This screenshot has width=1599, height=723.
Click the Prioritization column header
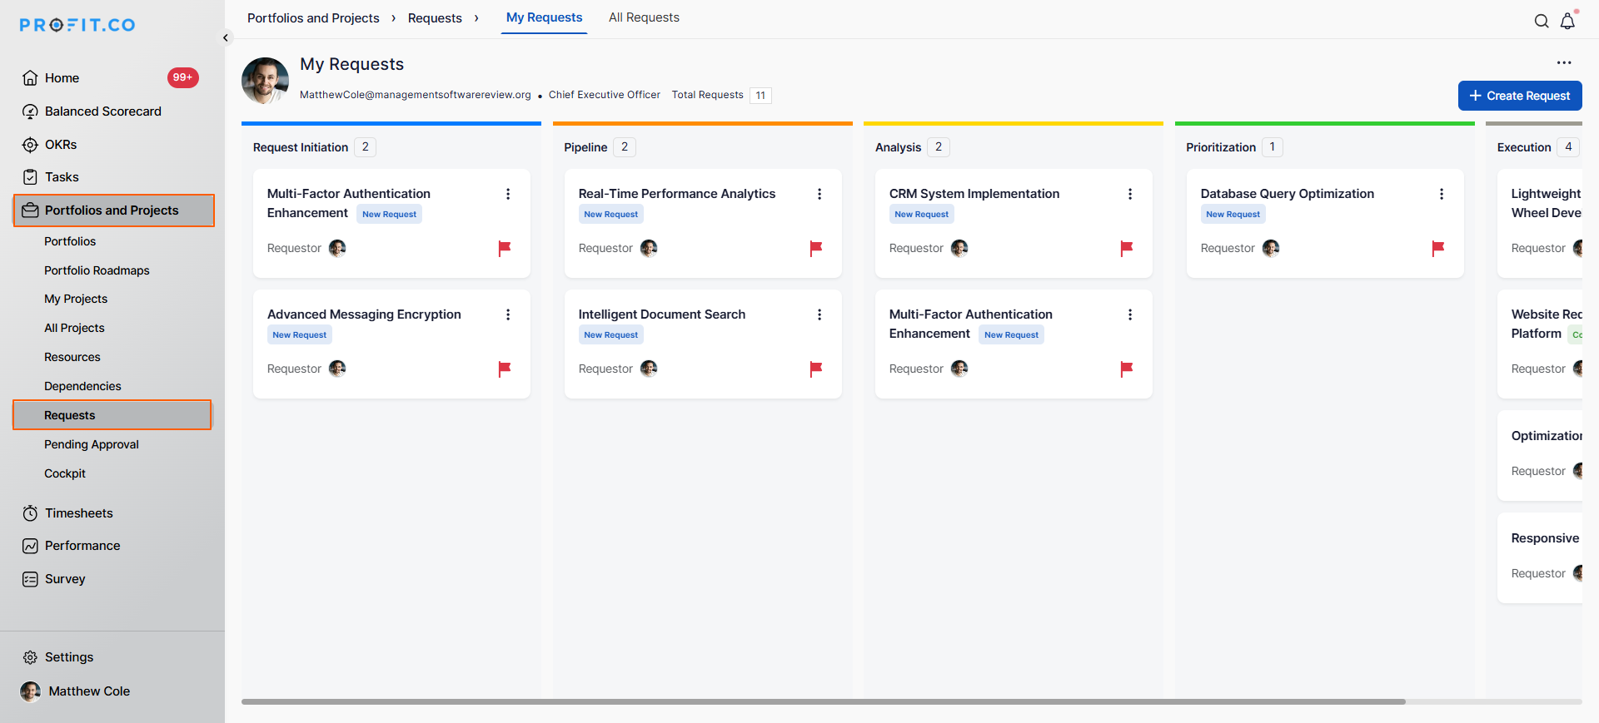[x=1221, y=147]
